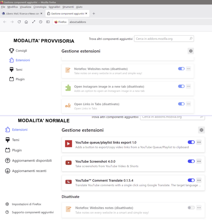Image resolution: width=212 pixels, height=222 pixels.
Task: Toggle Notefox switch in provisional mode list
Action: (x=181, y=69)
